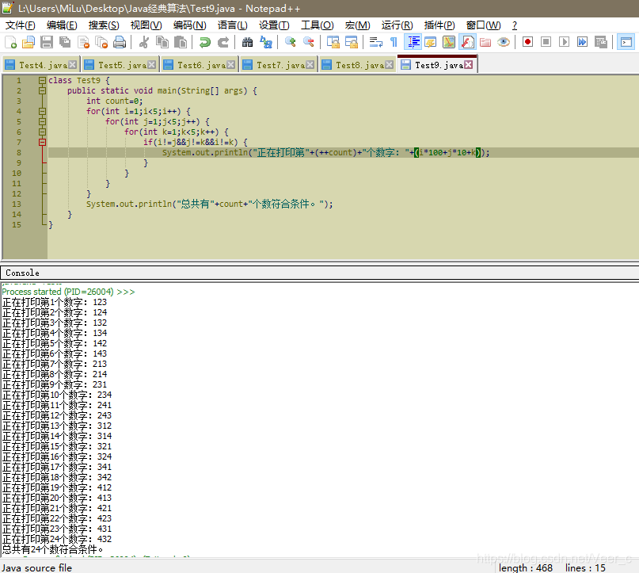Screen dimensions: 639x573
Task: Open the 视图(V) menu
Action: (146, 25)
